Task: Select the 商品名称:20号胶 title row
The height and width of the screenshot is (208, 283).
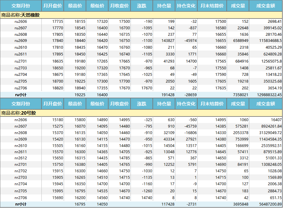Action: (x=141, y=113)
